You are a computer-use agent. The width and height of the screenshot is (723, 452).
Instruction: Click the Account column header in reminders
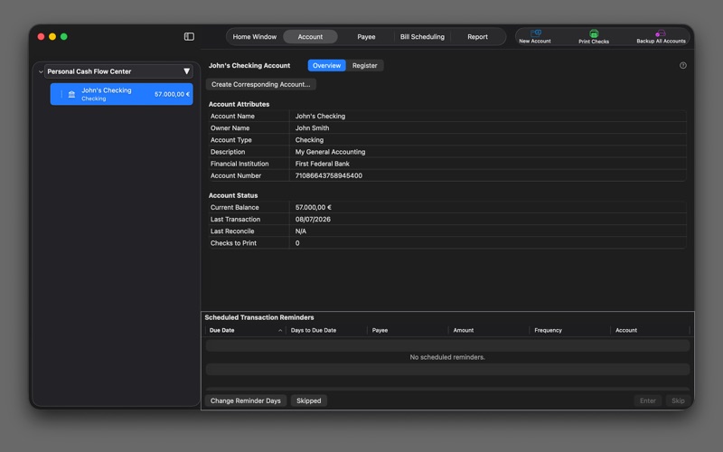[x=651, y=330]
